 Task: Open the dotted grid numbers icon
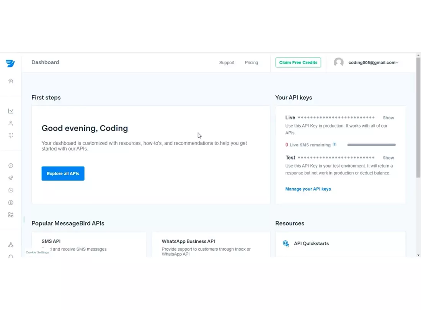click(11, 135)
